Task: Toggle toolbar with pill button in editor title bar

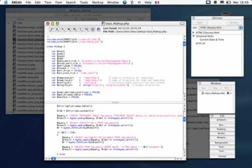Action: click(x=182, y=23)
